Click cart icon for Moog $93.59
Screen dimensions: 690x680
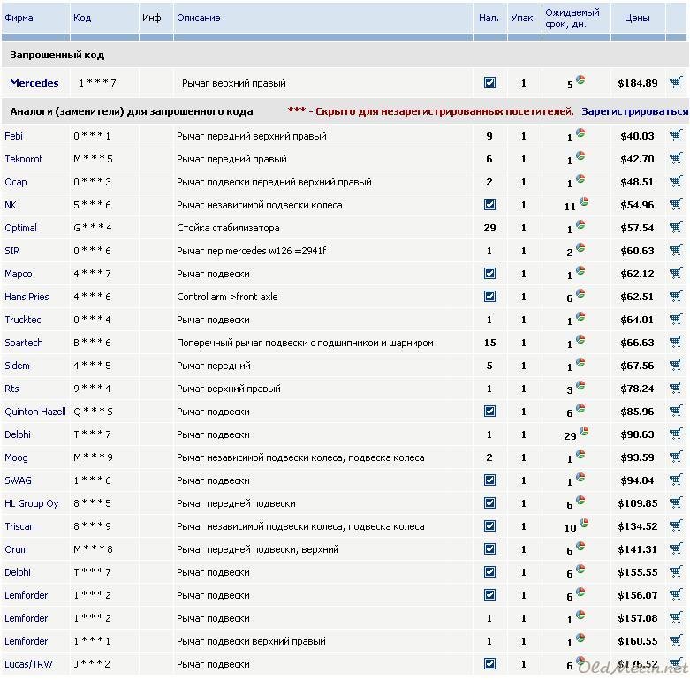tap(676, 457)
